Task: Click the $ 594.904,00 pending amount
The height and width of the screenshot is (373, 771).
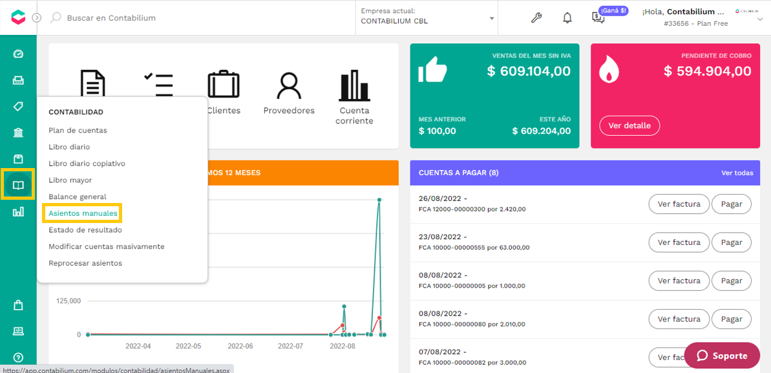Action: (708, 71)
